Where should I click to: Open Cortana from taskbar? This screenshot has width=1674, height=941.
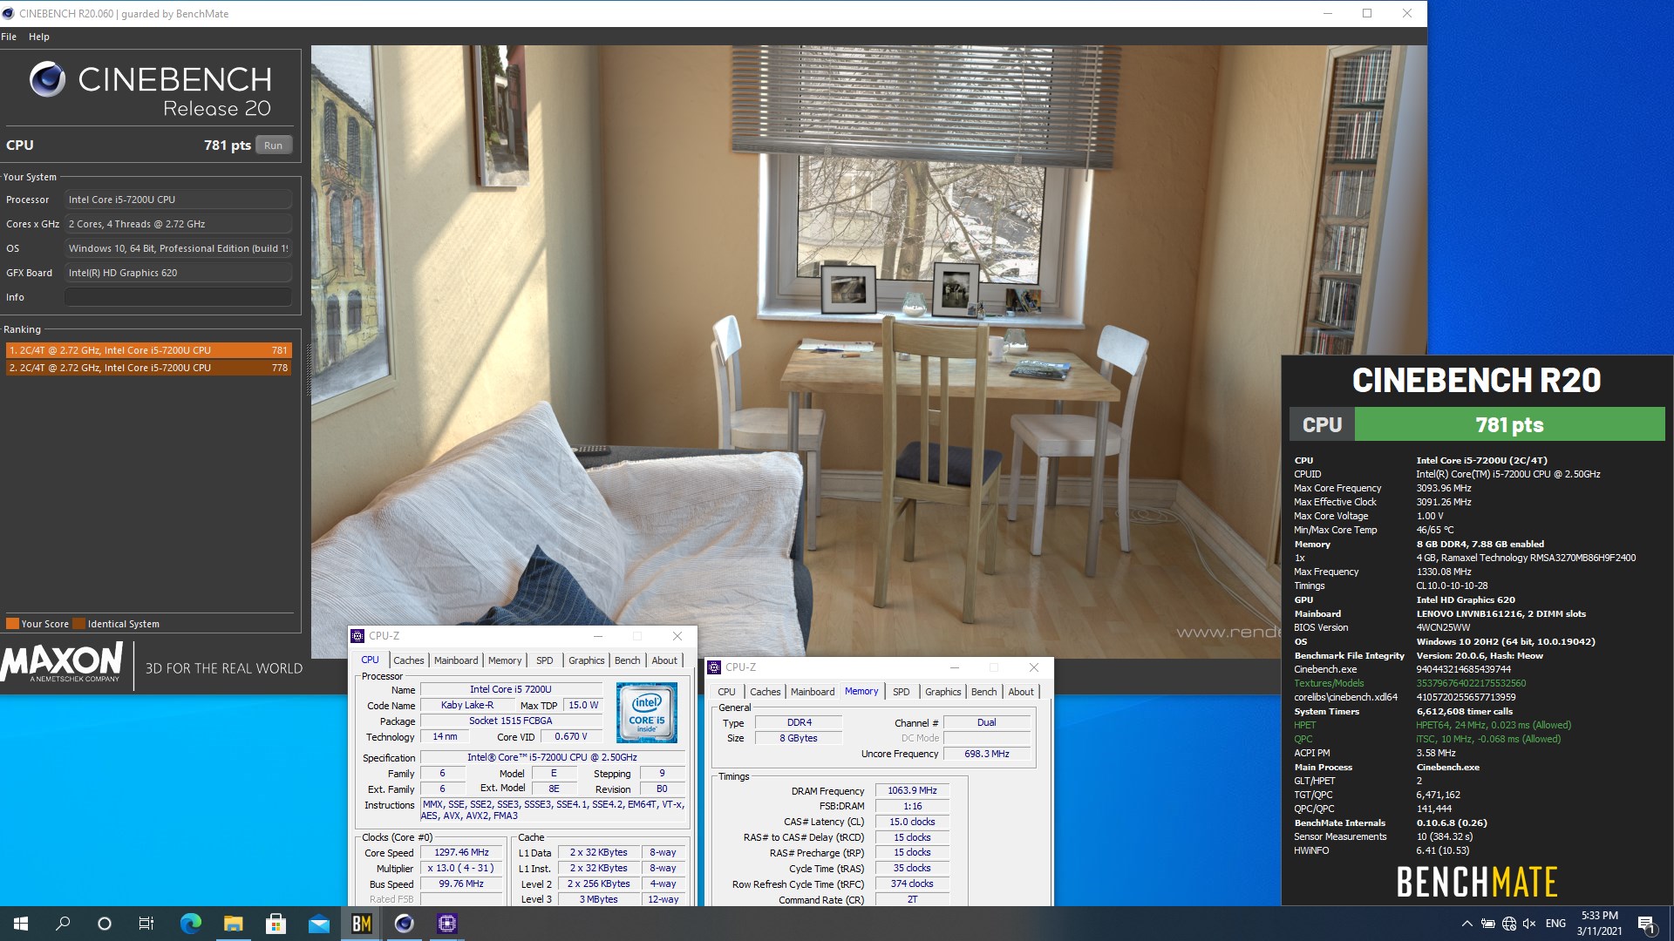coord(105,924)
